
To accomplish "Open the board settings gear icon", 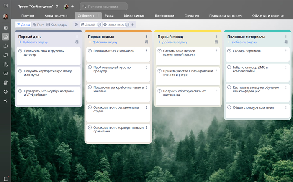I will [76, 25].
